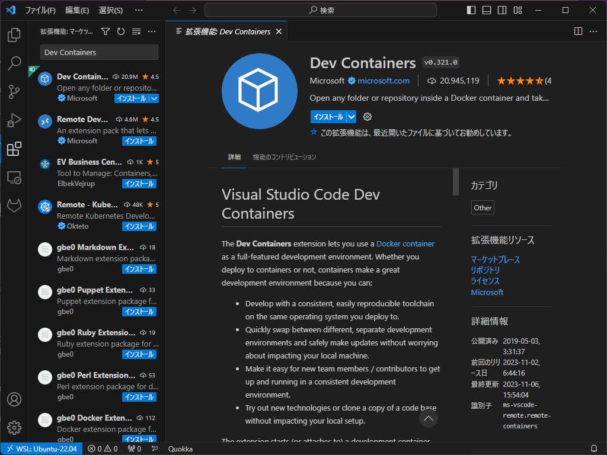Image resolution: width=607 pixels, height=455 pixels.
Task: Click the forwarded ports status item
Action: (135, 449)
